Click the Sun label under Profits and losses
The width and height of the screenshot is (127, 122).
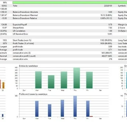point(24,119)
